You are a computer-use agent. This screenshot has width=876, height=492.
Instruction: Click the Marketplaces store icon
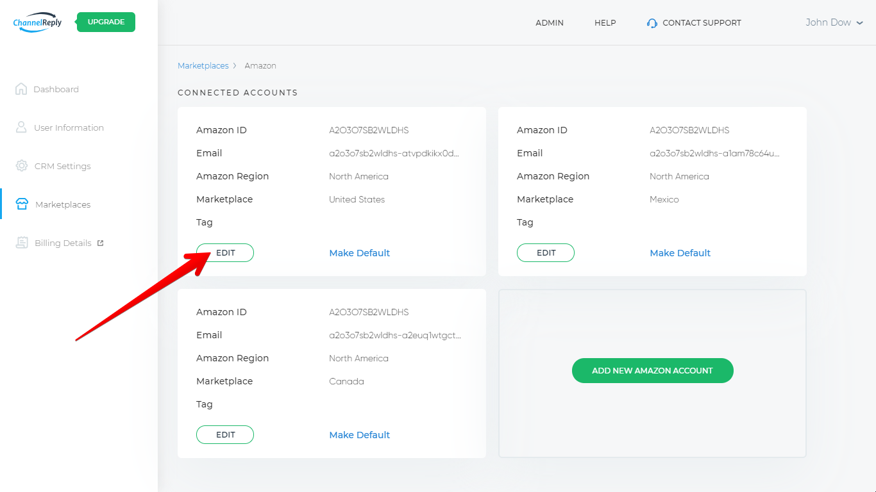tap(22, 204)
